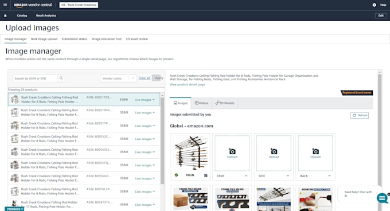Click the Registered brand owner badge
Screen dimensions: 390x211
357,93
